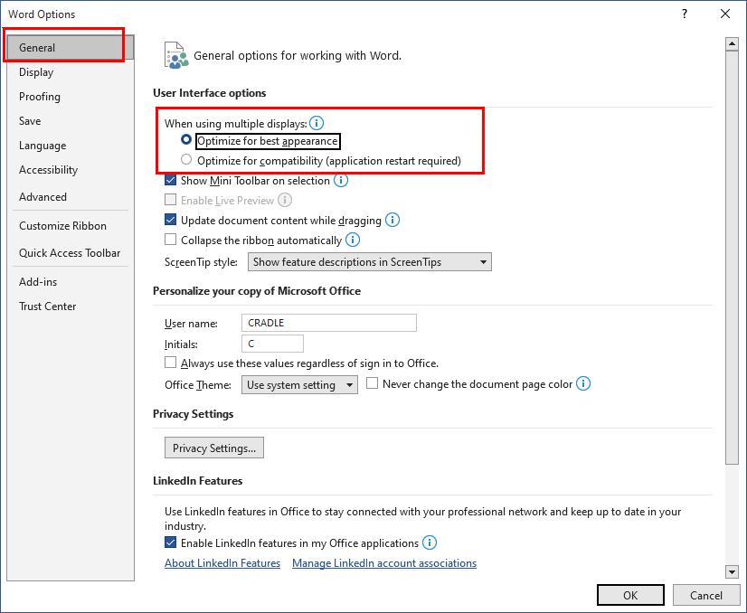This screenshot has width=747, height=613.
Task: Select Quick Access Toolbar category
Action: point(71,253)
